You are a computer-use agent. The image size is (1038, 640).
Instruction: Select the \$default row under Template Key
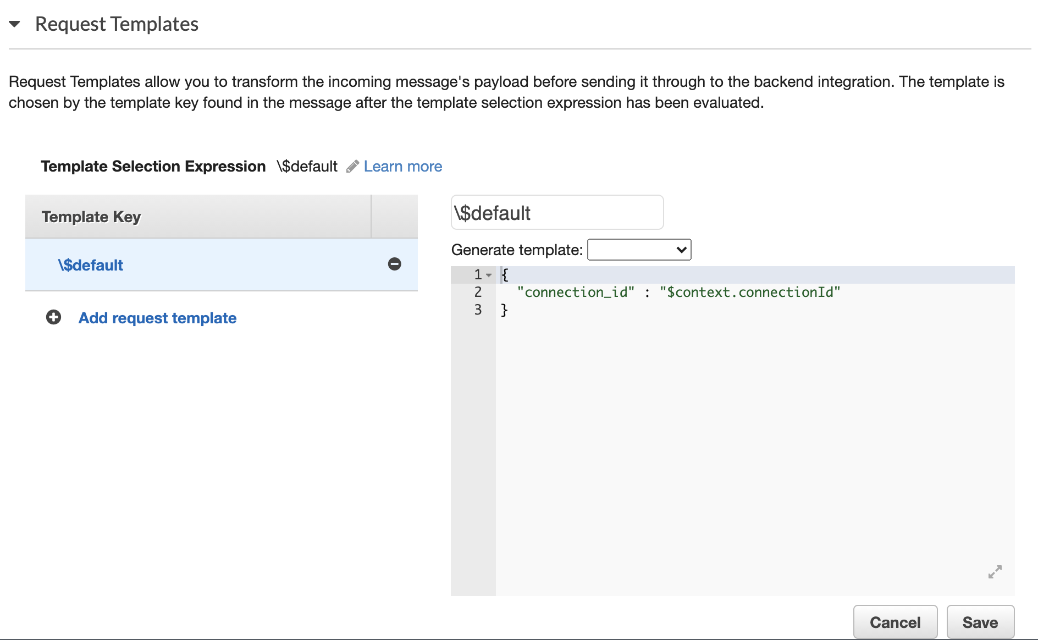point(91,264)
